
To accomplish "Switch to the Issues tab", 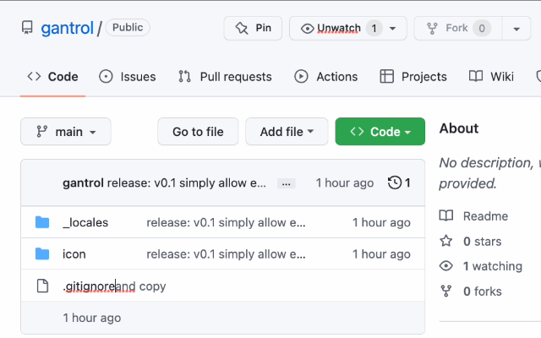I will click(128, 76).
